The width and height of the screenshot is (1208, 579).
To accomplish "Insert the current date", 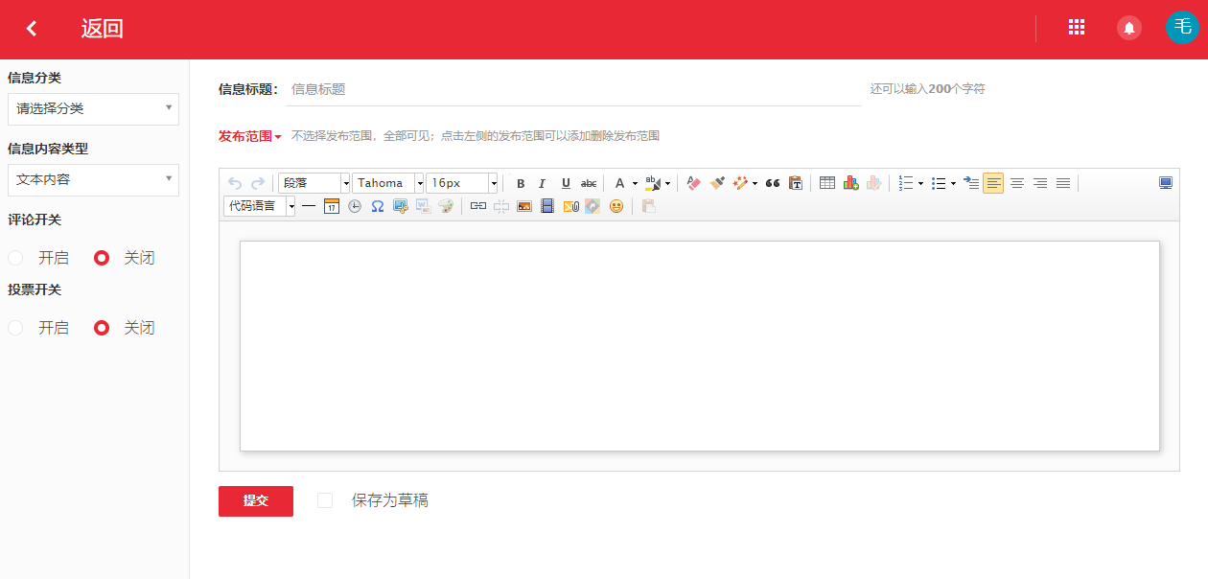I will [331, 205].
